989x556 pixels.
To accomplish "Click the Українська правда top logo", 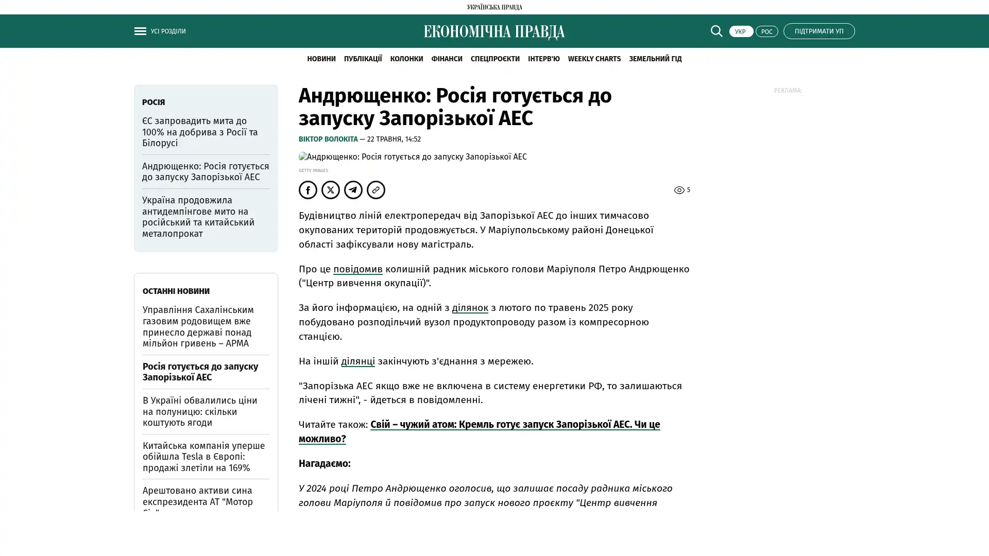I will [494, 7].
